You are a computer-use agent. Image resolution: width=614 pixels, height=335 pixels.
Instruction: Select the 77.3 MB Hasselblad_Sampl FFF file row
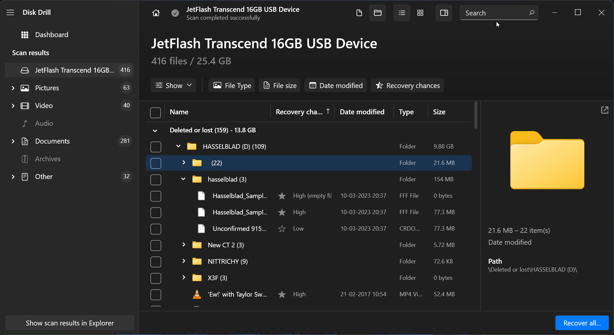tap(309, 212)
